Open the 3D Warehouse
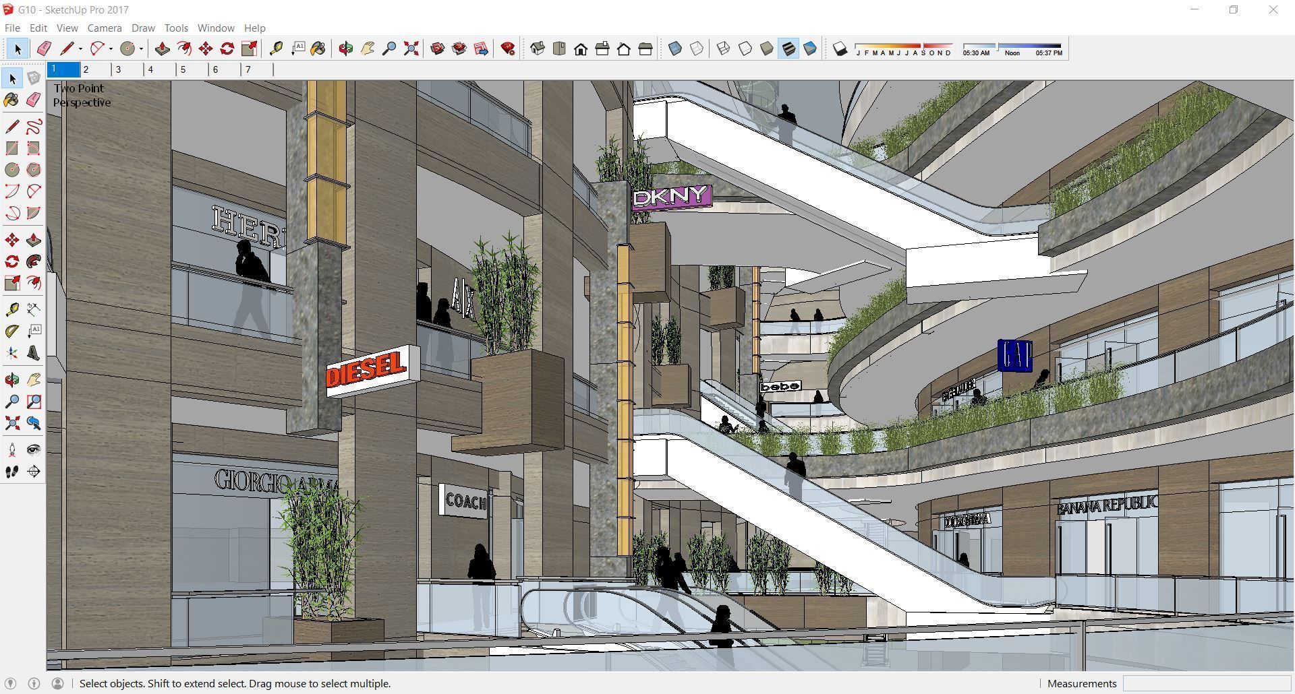The image size is (1295, 694). click(x=438, y=49)
